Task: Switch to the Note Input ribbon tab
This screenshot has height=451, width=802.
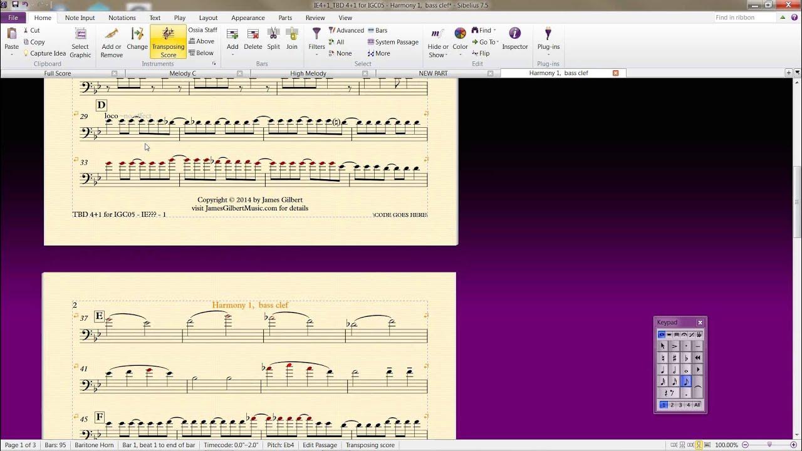Action: (80, 18)
